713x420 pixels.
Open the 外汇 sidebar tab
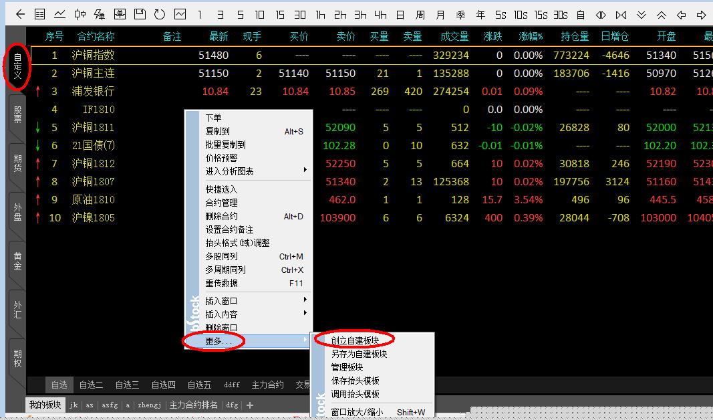(17, 310)
